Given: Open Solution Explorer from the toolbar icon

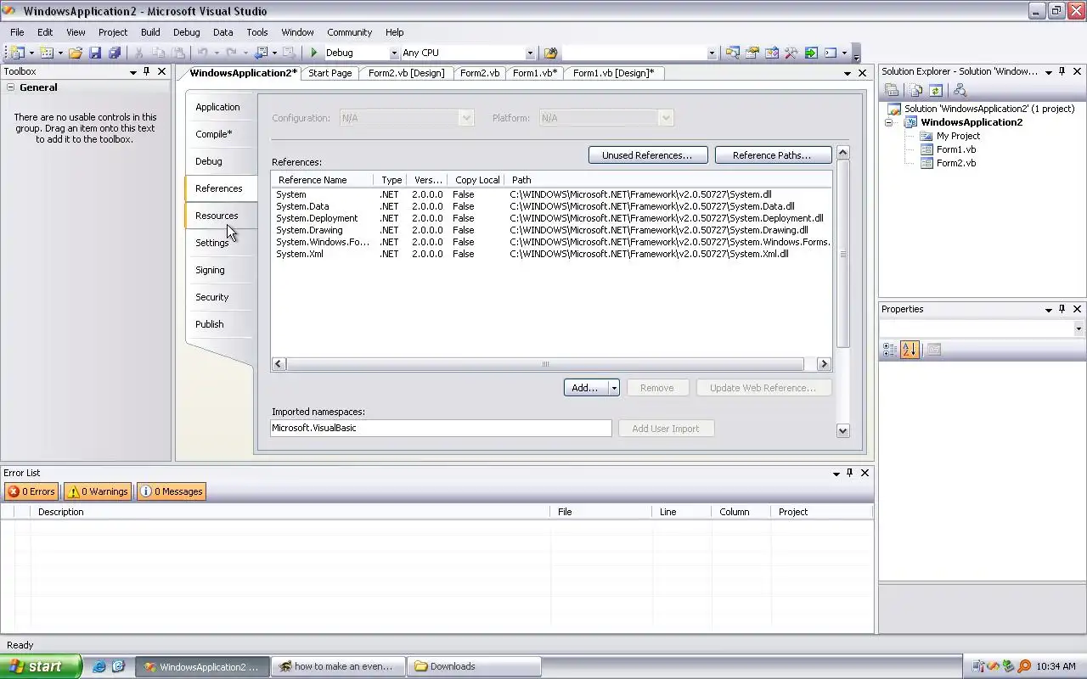Looking at the screenshot, I should (x=732, y=53).
